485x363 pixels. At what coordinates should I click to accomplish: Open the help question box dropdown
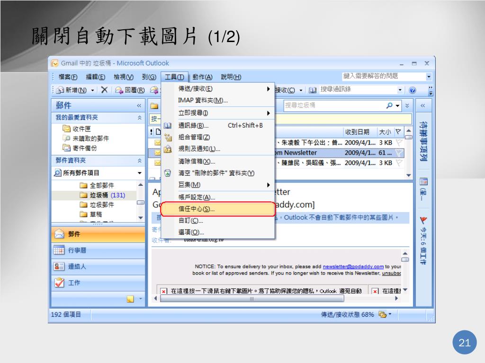429,77
